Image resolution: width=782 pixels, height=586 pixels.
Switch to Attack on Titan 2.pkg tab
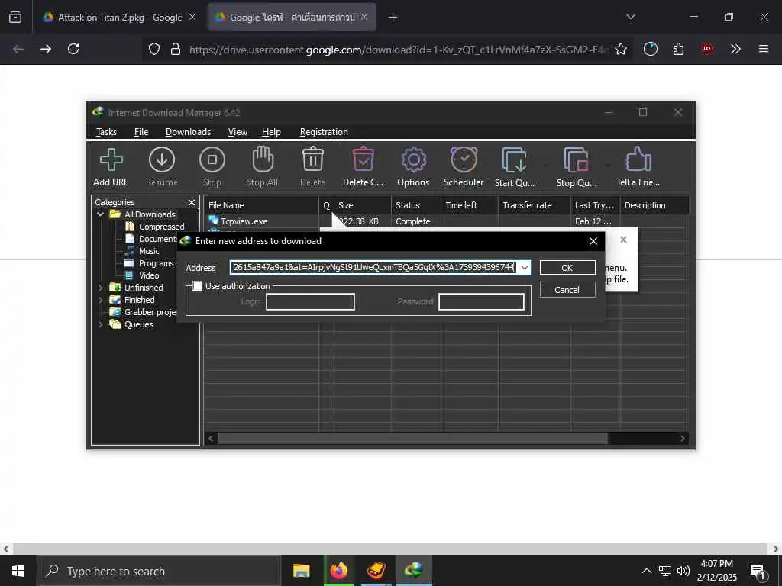coord(120,18)
